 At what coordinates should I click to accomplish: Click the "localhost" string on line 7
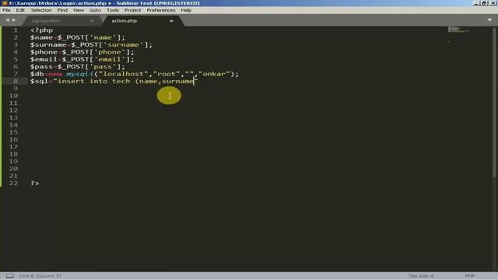click(124, 74)
